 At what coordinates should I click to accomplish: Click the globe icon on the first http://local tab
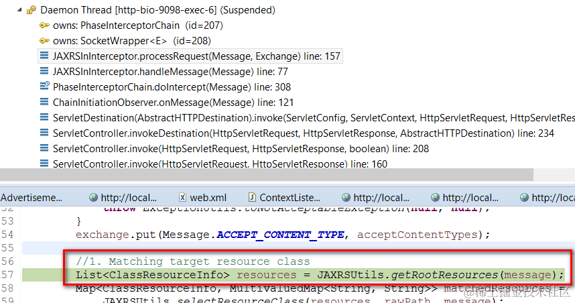point(93,197)
